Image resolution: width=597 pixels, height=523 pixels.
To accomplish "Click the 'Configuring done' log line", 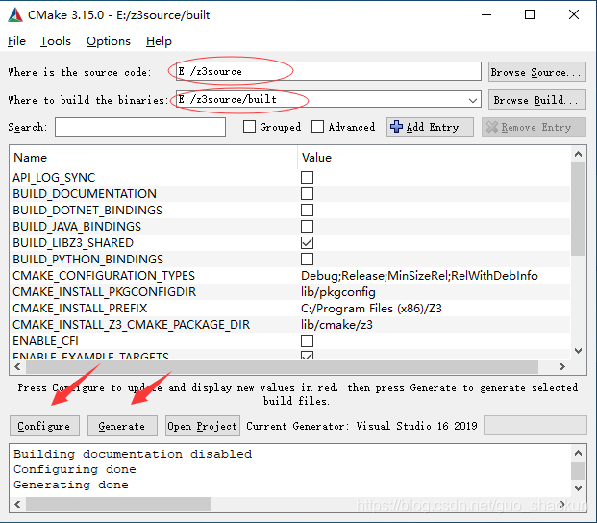I will click(x=75, y=469).
